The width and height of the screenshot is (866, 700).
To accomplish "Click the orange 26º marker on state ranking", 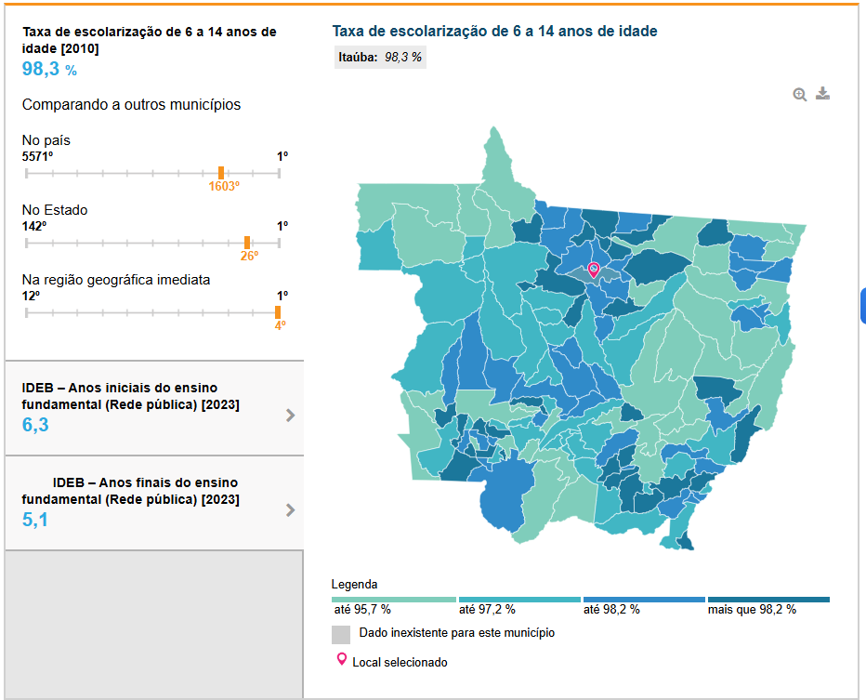I will pos(247,243).
